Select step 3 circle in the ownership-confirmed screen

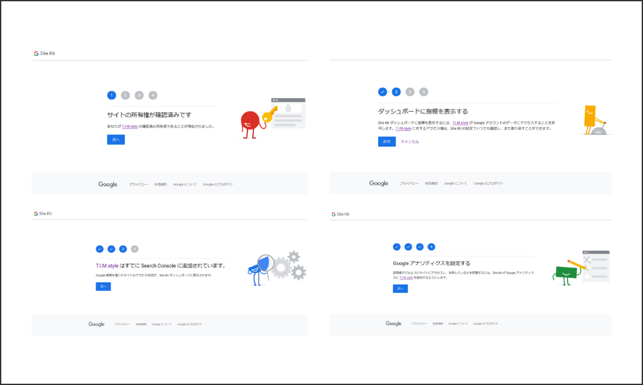pyautogui.click(x=139, y=96)
